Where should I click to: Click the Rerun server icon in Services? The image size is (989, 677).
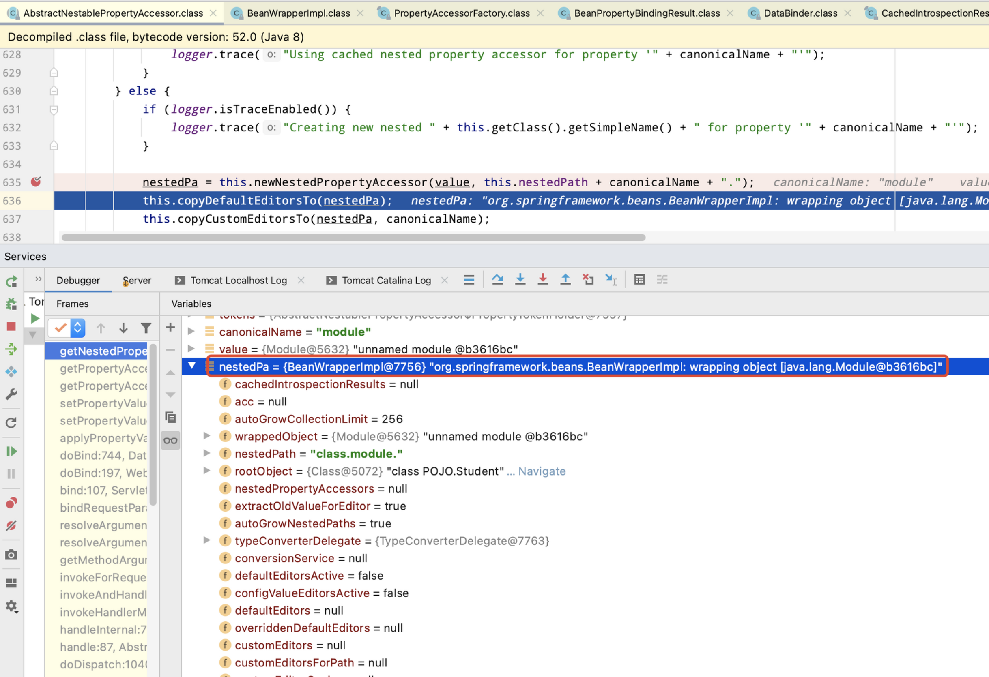(x=11, y=281)
